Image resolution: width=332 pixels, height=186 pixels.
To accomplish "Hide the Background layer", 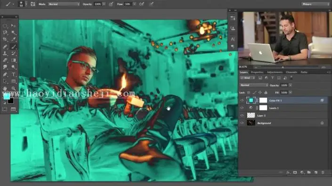I will click(242, 123).
